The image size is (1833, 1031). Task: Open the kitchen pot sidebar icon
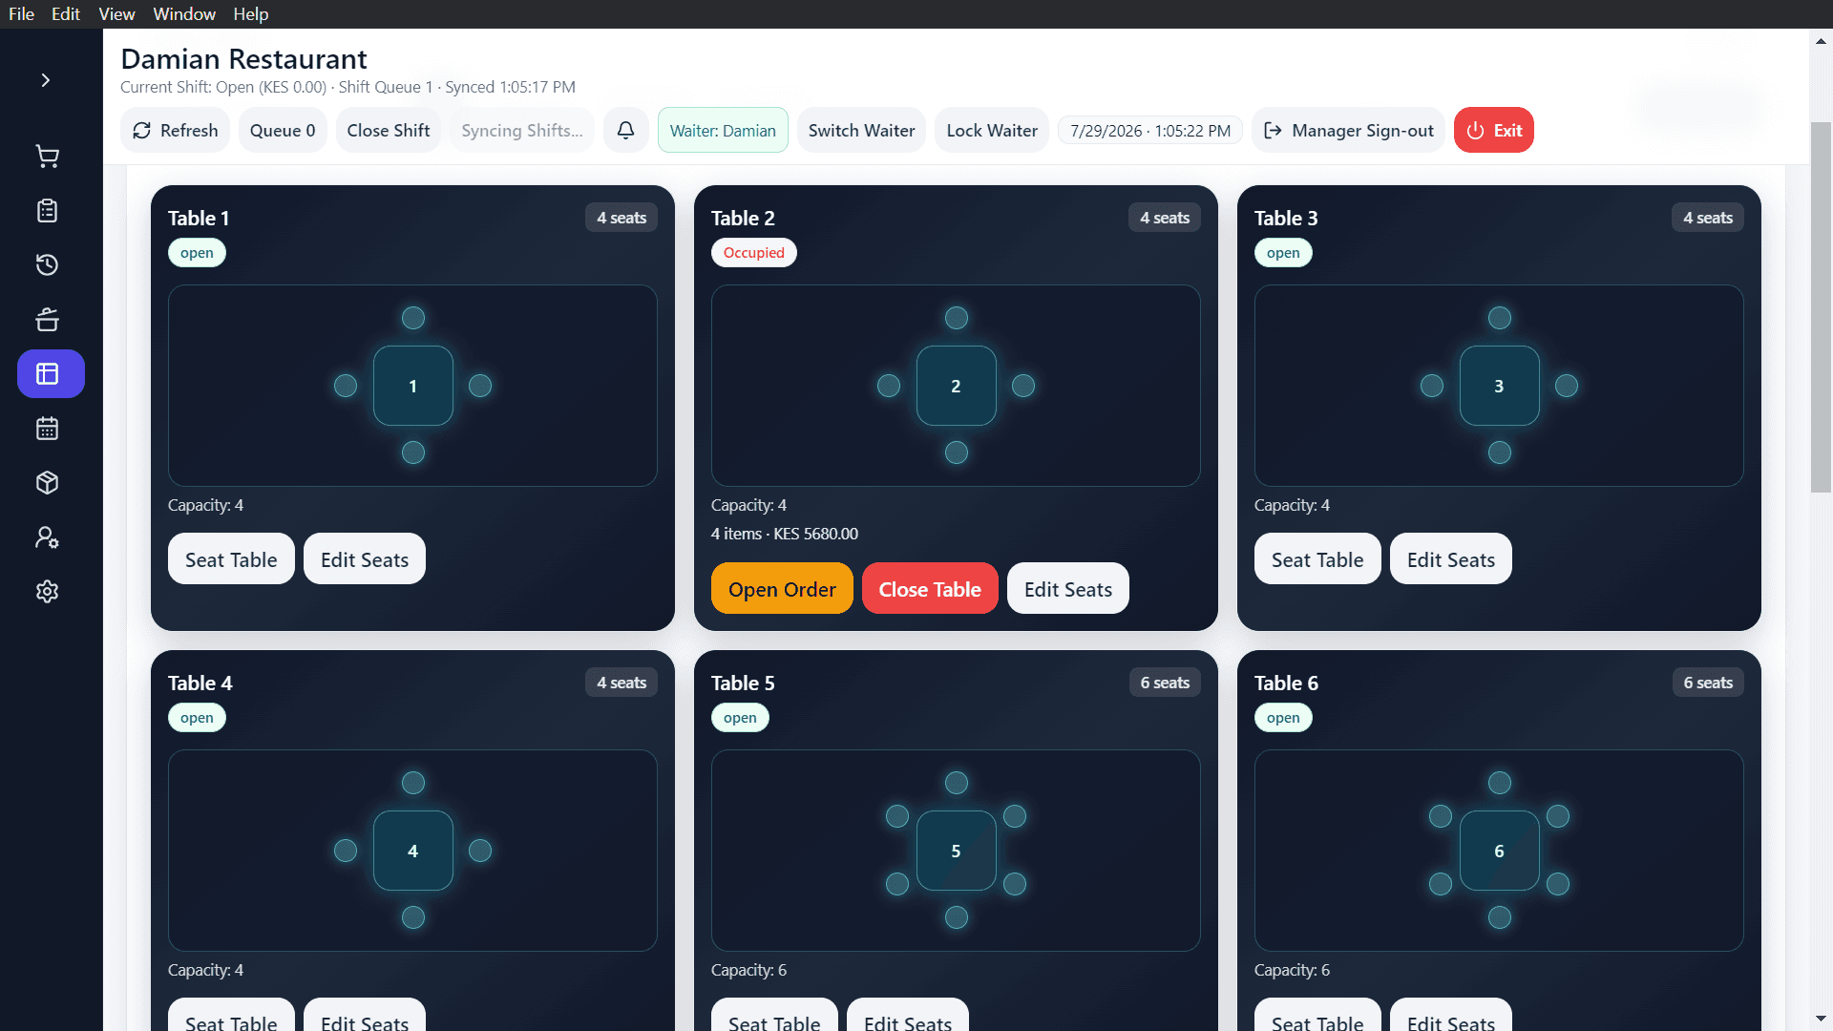(48, 320)
